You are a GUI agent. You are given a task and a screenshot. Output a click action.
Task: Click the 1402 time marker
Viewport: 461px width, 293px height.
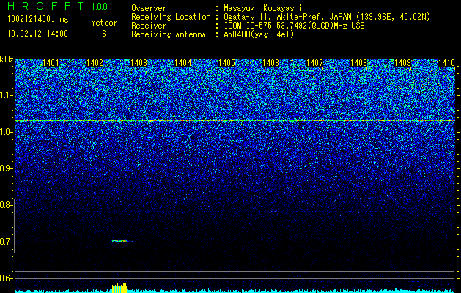(x=95, y=63)
